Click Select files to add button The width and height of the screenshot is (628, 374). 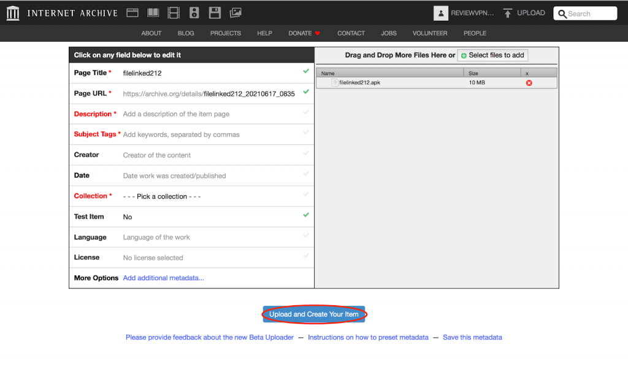492,55
